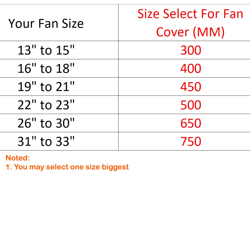Screen dimensions: 250x250
Task: Select the 19" to 21" fan size cell
Action: click(46, 87)
